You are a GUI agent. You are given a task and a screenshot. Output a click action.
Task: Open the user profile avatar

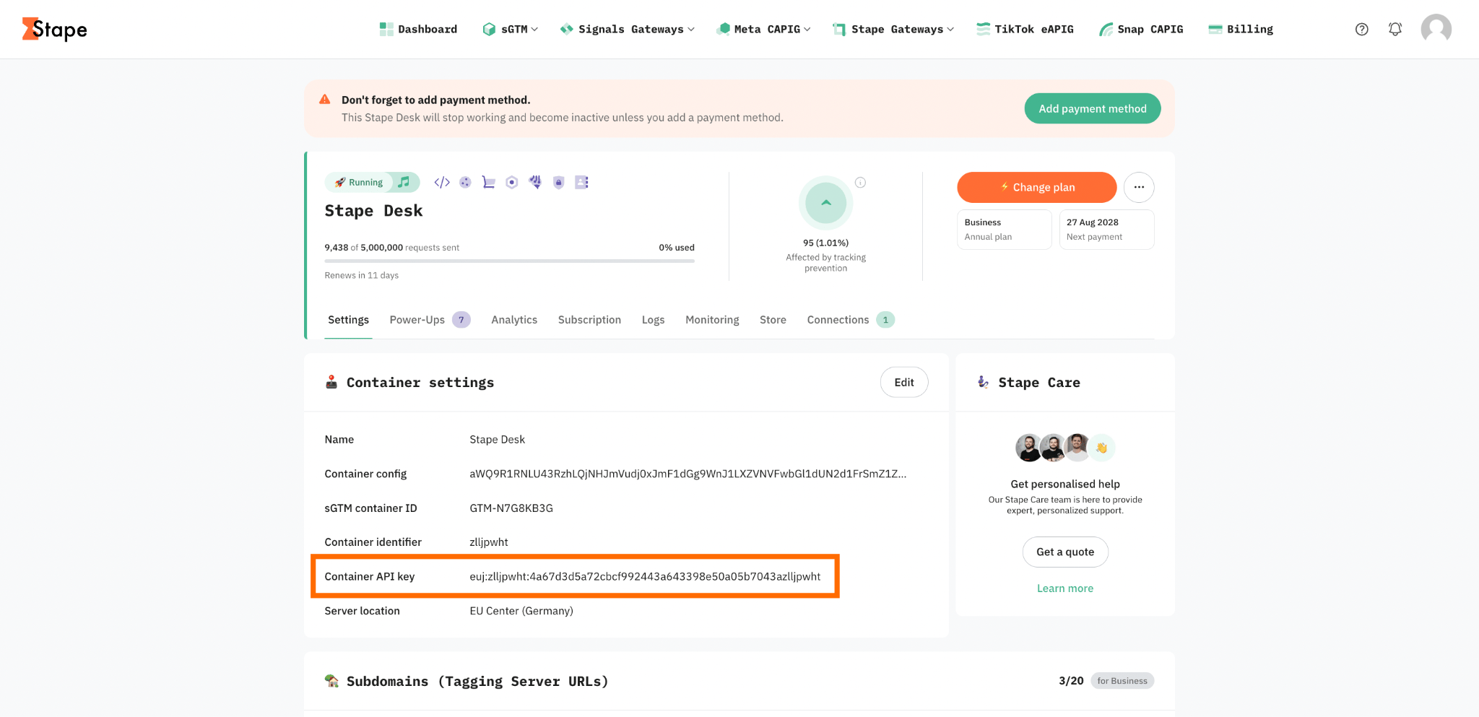click(x=1436, y=29)
